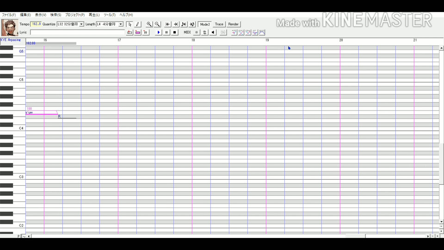
Task: Click the horizontal scrollbar right arrow
Action: pos(428,236)
